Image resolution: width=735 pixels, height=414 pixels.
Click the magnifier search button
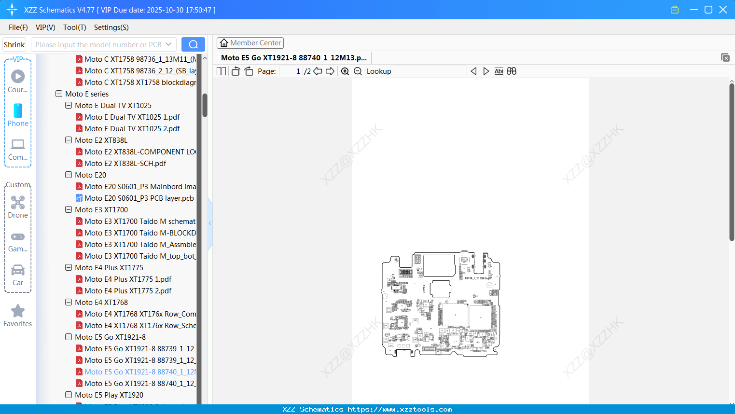point(193,44)
